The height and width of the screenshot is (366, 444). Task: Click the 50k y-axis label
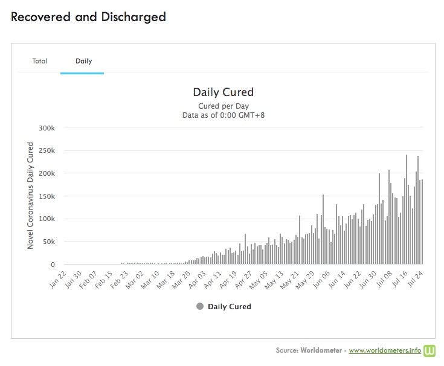tap(49, 242)
